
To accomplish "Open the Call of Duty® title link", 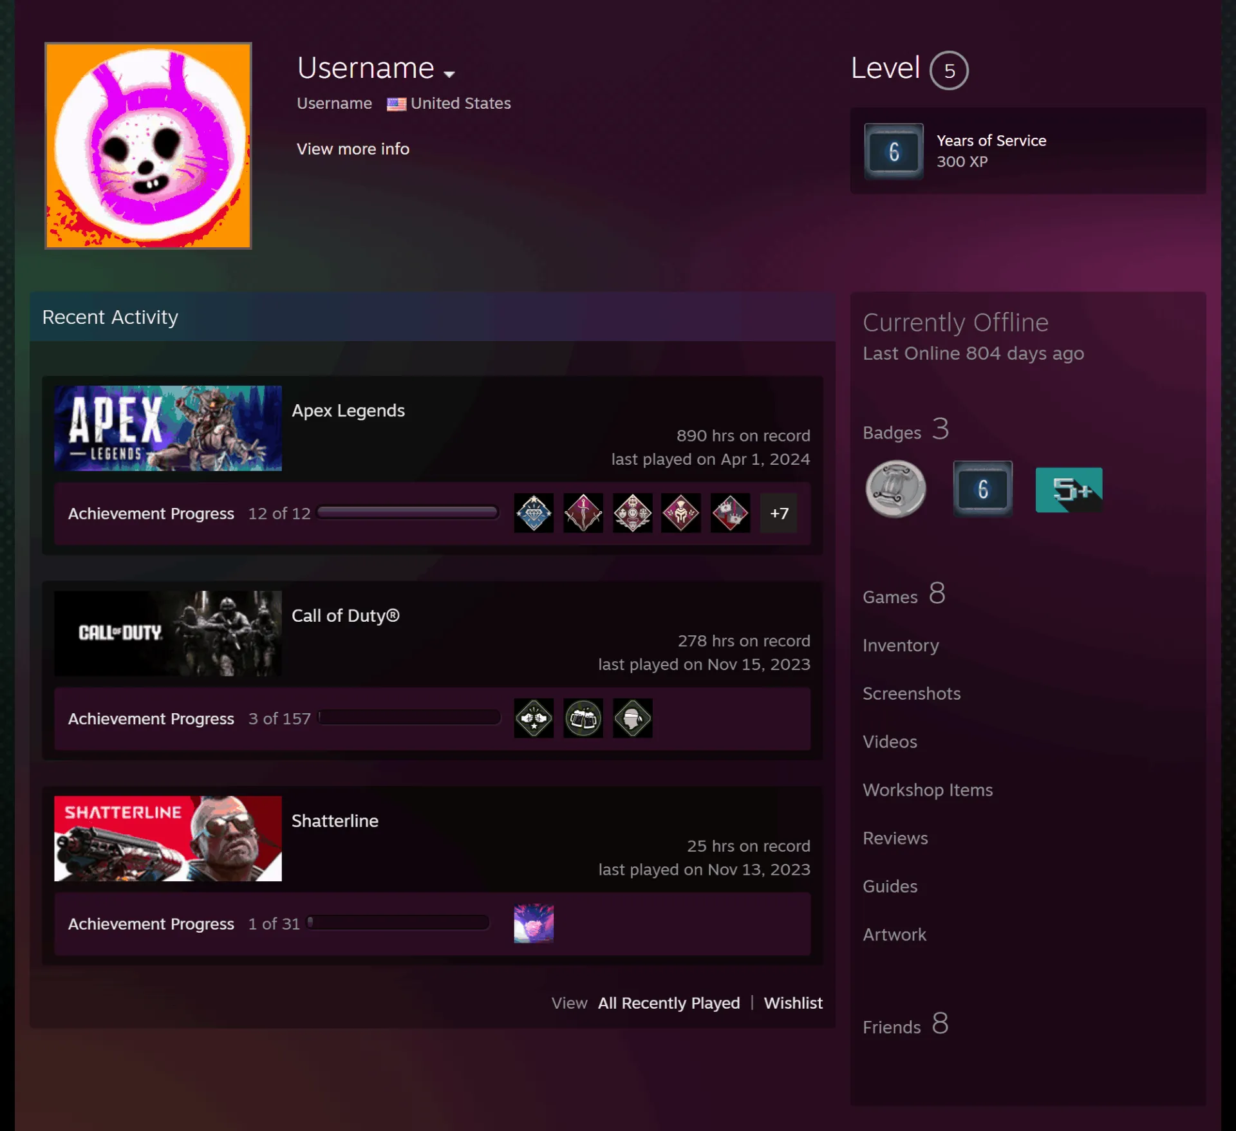I will tap(346, 616).
